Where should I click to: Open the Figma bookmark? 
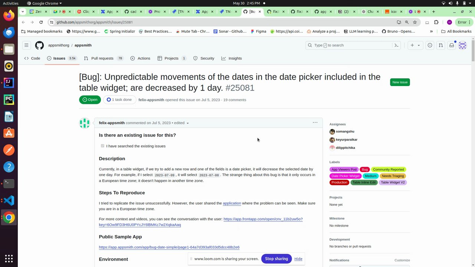pos(259,32)
